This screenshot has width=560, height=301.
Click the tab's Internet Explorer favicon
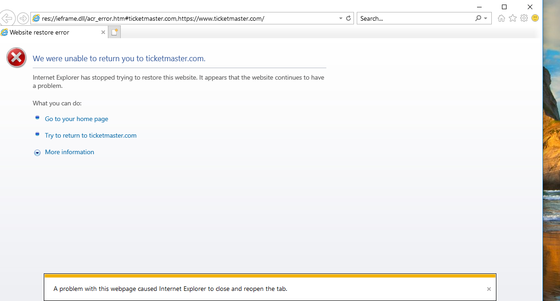[x=5, y=32]
